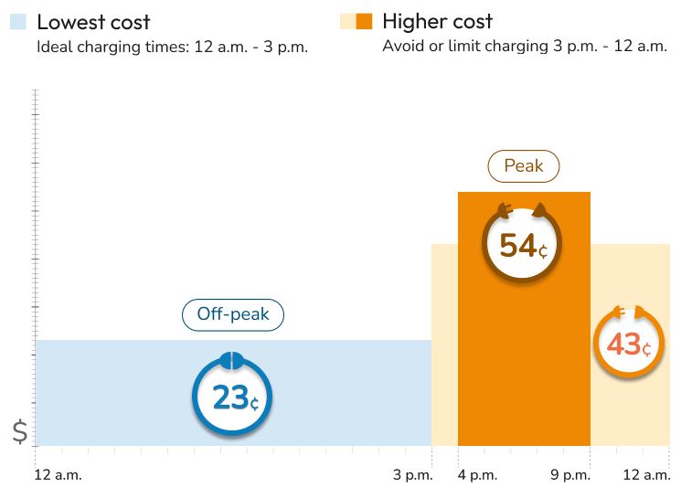Select the dark orange Higher cost legend swatch
This screenshot has width=681, height=498.
pos(365,21)
